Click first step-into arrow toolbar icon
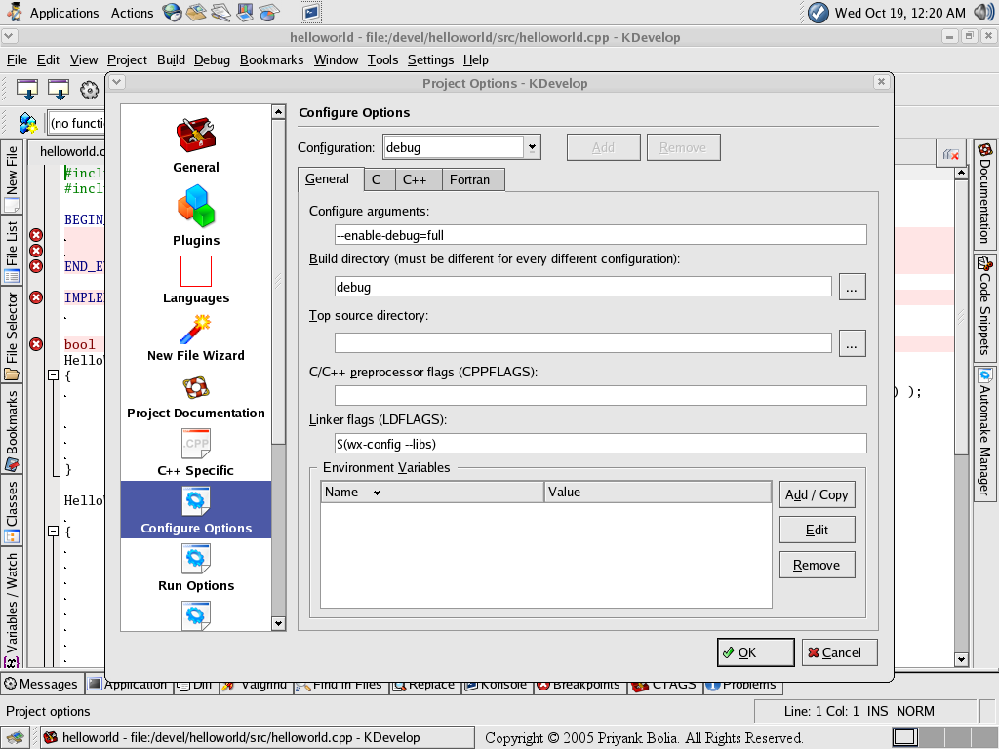Screen dimensions: 999x749 pos(26,90)
